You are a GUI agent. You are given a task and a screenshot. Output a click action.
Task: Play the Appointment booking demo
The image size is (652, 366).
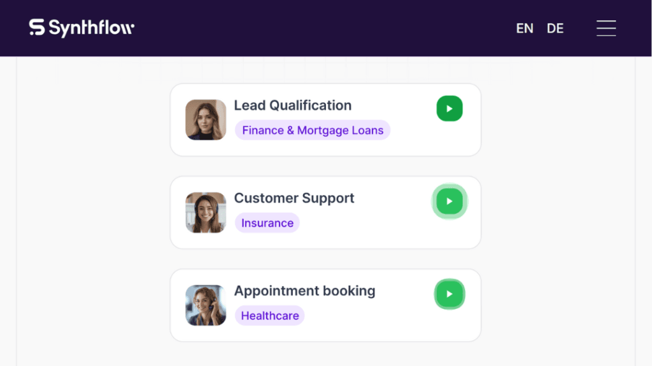point(450,294)
